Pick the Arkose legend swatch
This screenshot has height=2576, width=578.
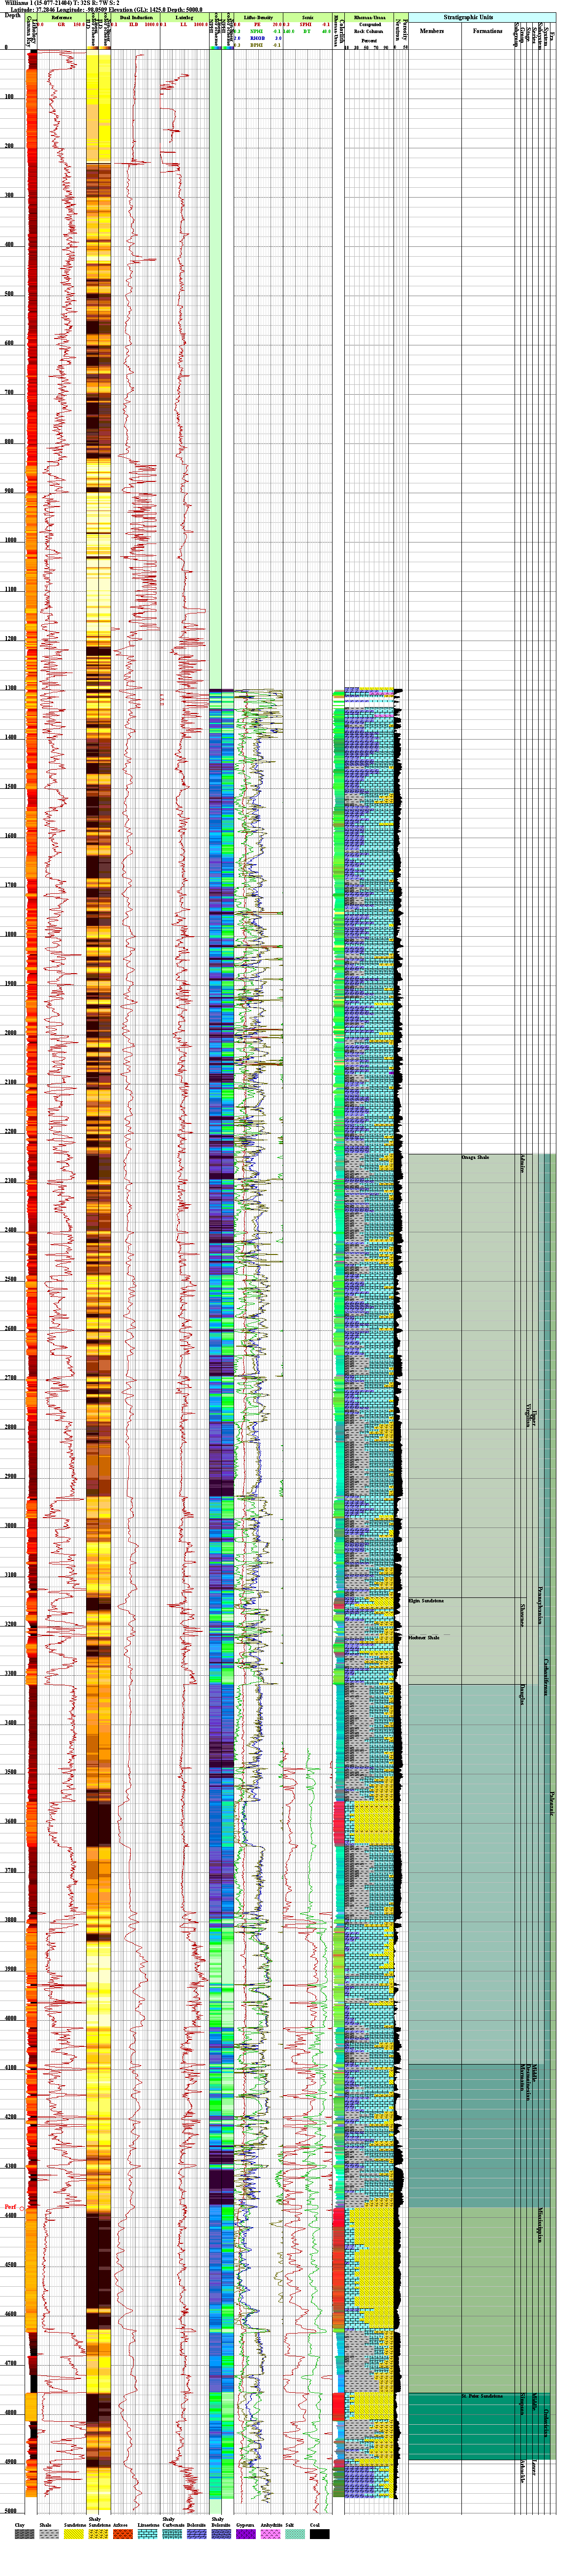point(124,2534)
